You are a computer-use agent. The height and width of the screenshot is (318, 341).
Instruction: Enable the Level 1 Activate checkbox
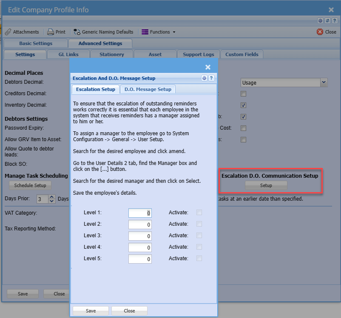199,213
